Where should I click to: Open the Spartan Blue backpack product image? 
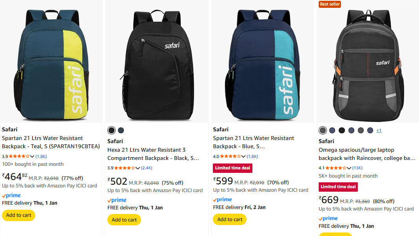pyautogui.click(x=263, y=63)
